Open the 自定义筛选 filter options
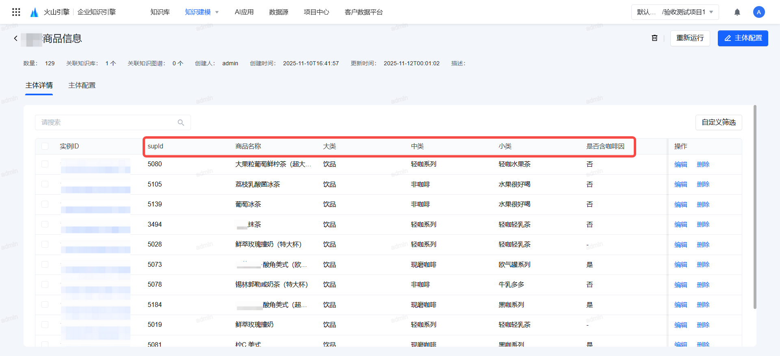 click(718, 122)
